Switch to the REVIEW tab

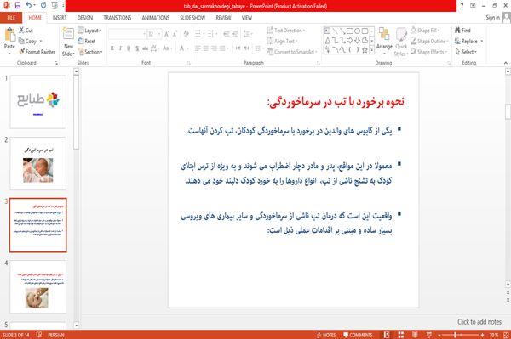[223, 18]
